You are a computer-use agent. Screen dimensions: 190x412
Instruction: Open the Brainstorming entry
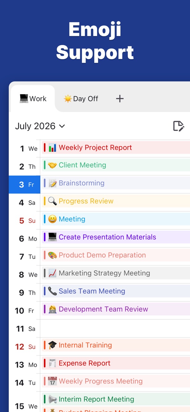[x=116, y=183]
